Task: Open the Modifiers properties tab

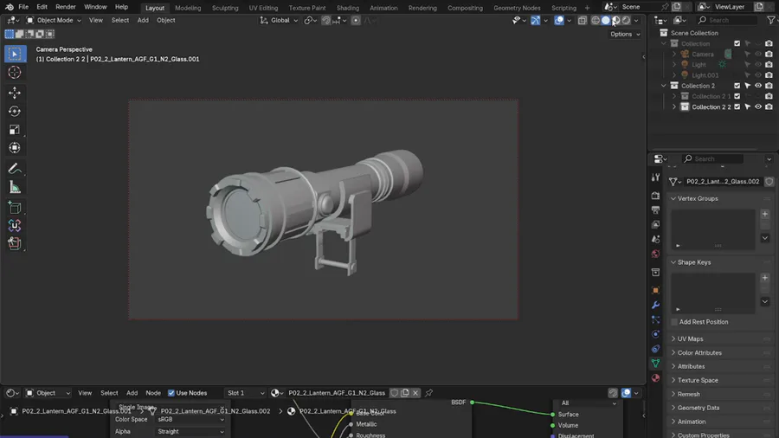Action: (656, 305)
